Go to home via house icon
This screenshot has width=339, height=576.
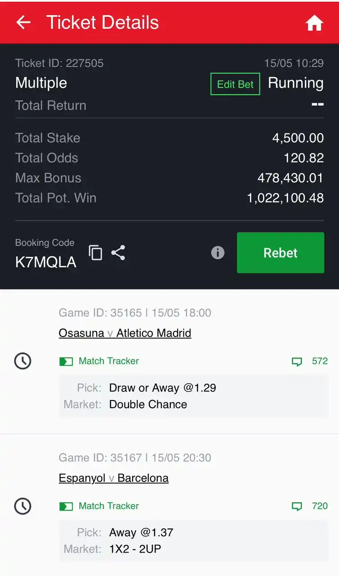click(x=314, y=23)
